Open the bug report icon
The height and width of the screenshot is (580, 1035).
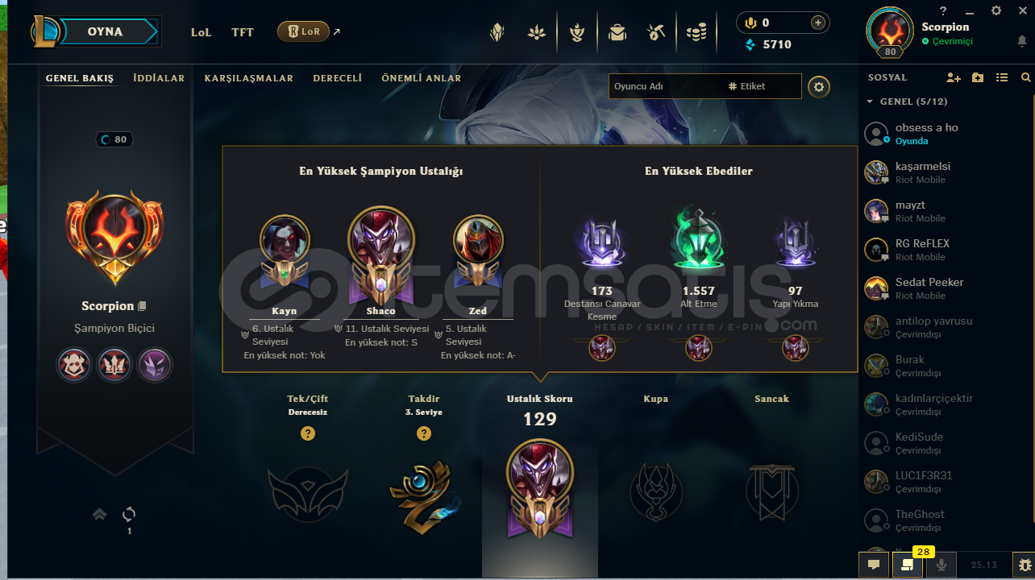click(x=1025, y=565)
